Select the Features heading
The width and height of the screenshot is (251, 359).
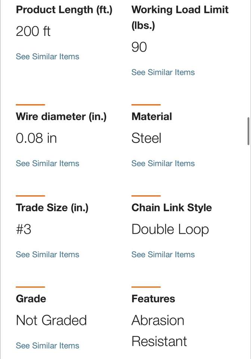coord(153,299)
